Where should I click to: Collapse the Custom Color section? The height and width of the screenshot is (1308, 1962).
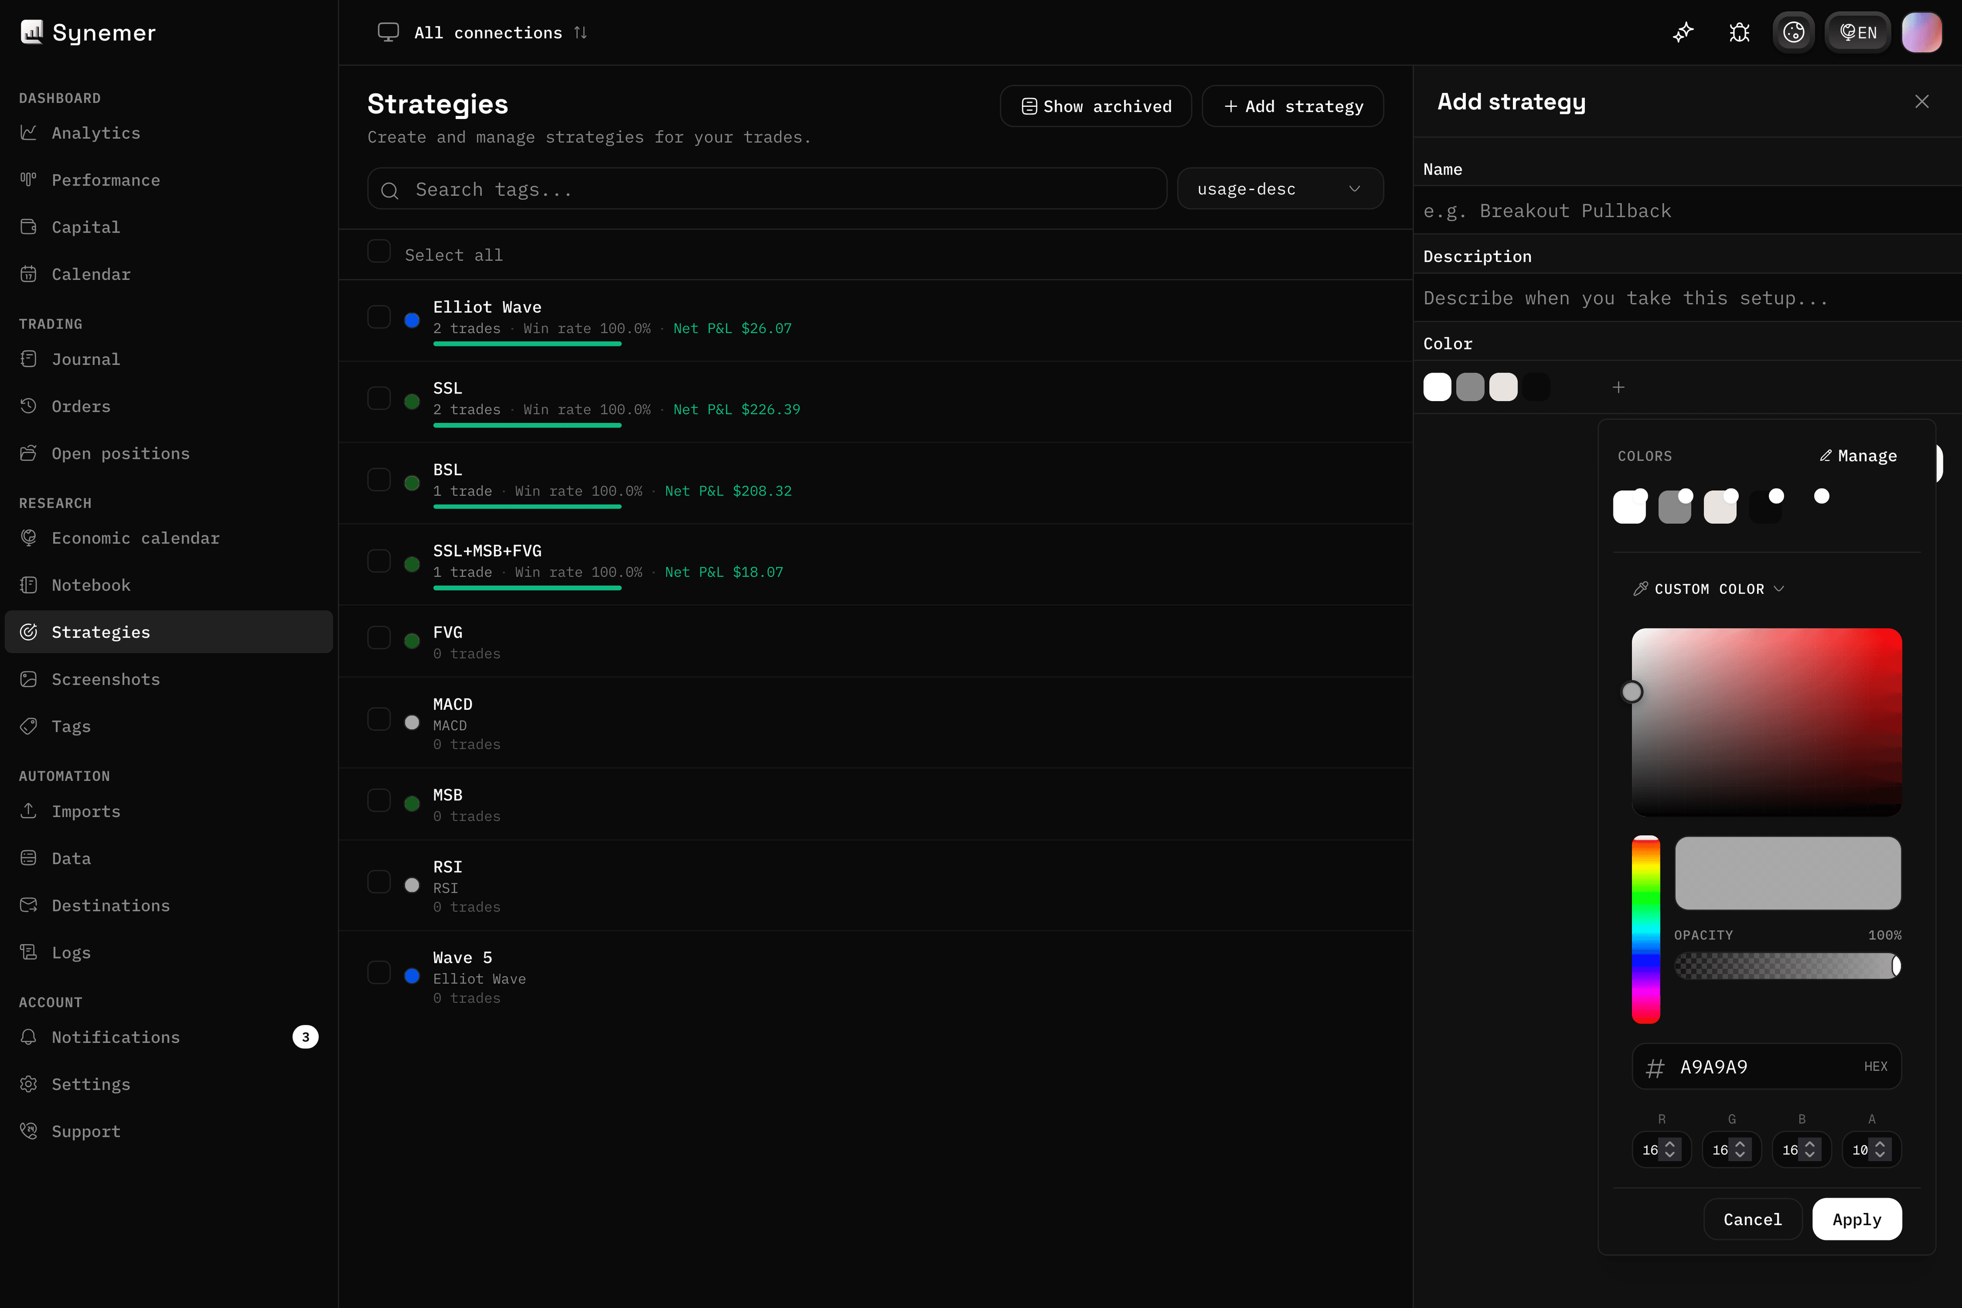point(1709,589)
